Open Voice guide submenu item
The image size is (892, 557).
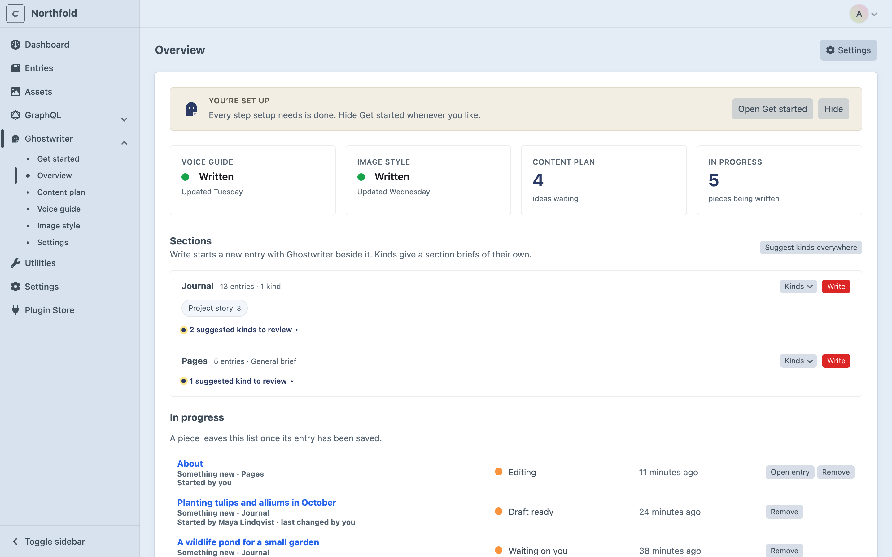coord(59,209)
